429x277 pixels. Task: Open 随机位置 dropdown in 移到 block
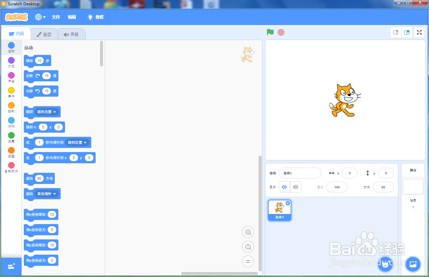pyautogui.click(x=47, y=112)
